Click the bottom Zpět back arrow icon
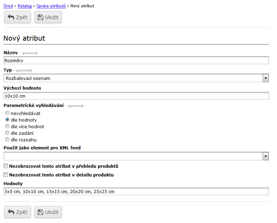The height and width of the screenshot is (223, 277). 11,212
